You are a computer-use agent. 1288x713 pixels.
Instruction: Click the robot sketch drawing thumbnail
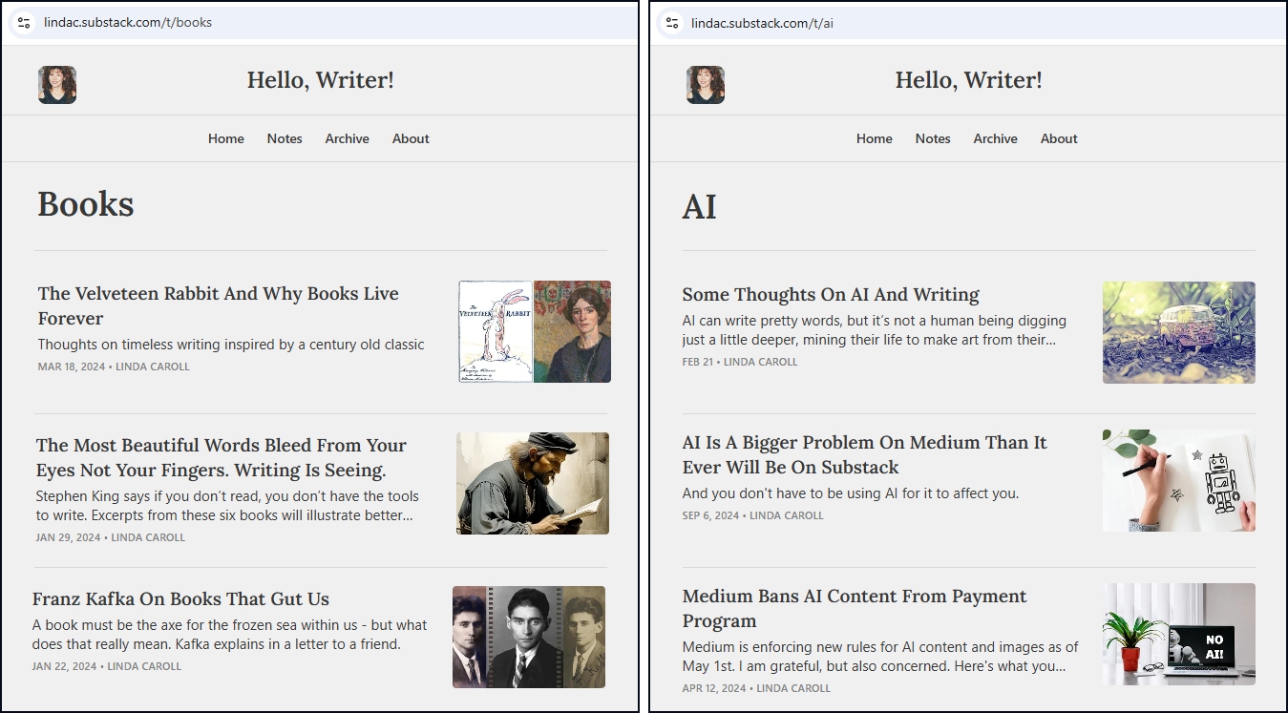1178,480
